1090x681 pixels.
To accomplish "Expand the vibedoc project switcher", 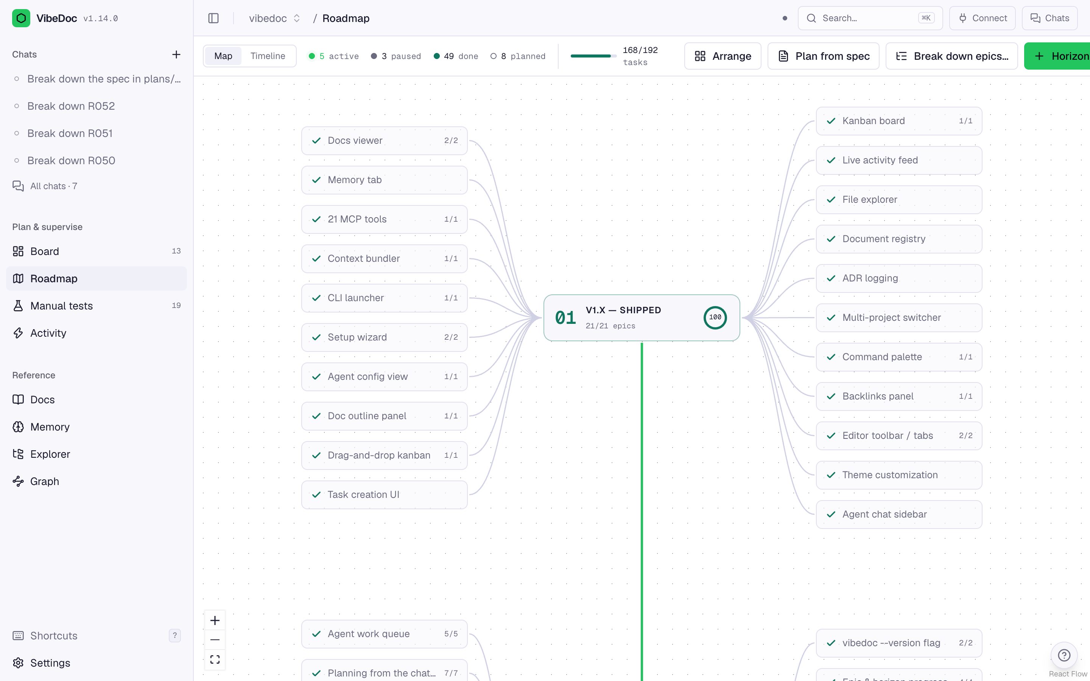I will 275,19.
